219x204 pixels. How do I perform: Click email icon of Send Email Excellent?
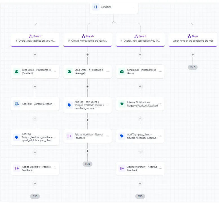click(17, 72)
